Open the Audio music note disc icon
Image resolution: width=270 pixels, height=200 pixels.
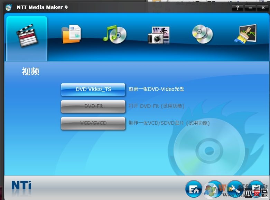point(114,34)
